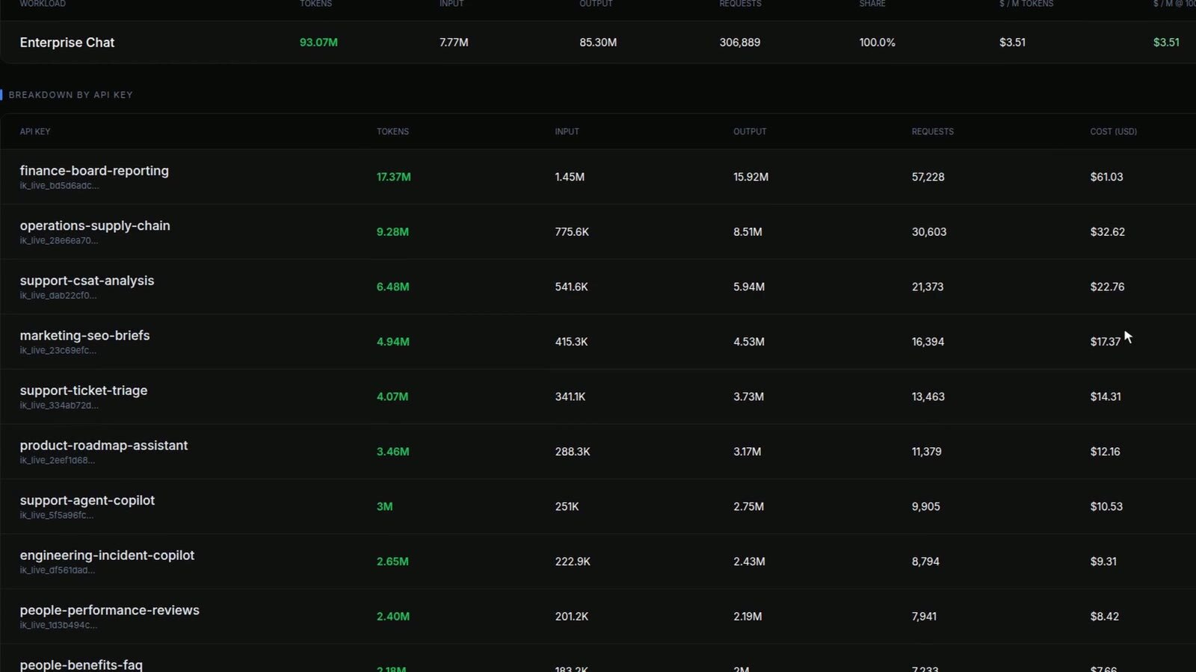Image resolution: width=1196 pixels, height=672 pixels.
Task: Sort API key table by INPUT column
Action: (x=567, y=131)
